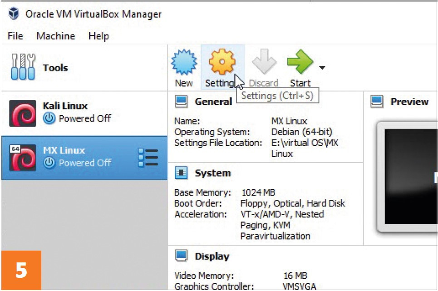438x291 pixels.
Task: Click the New virtual machine icon
Action: (x=184, y=62)
